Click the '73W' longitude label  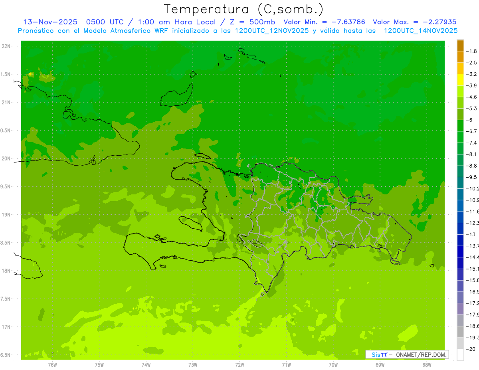(x=193, y=365)
